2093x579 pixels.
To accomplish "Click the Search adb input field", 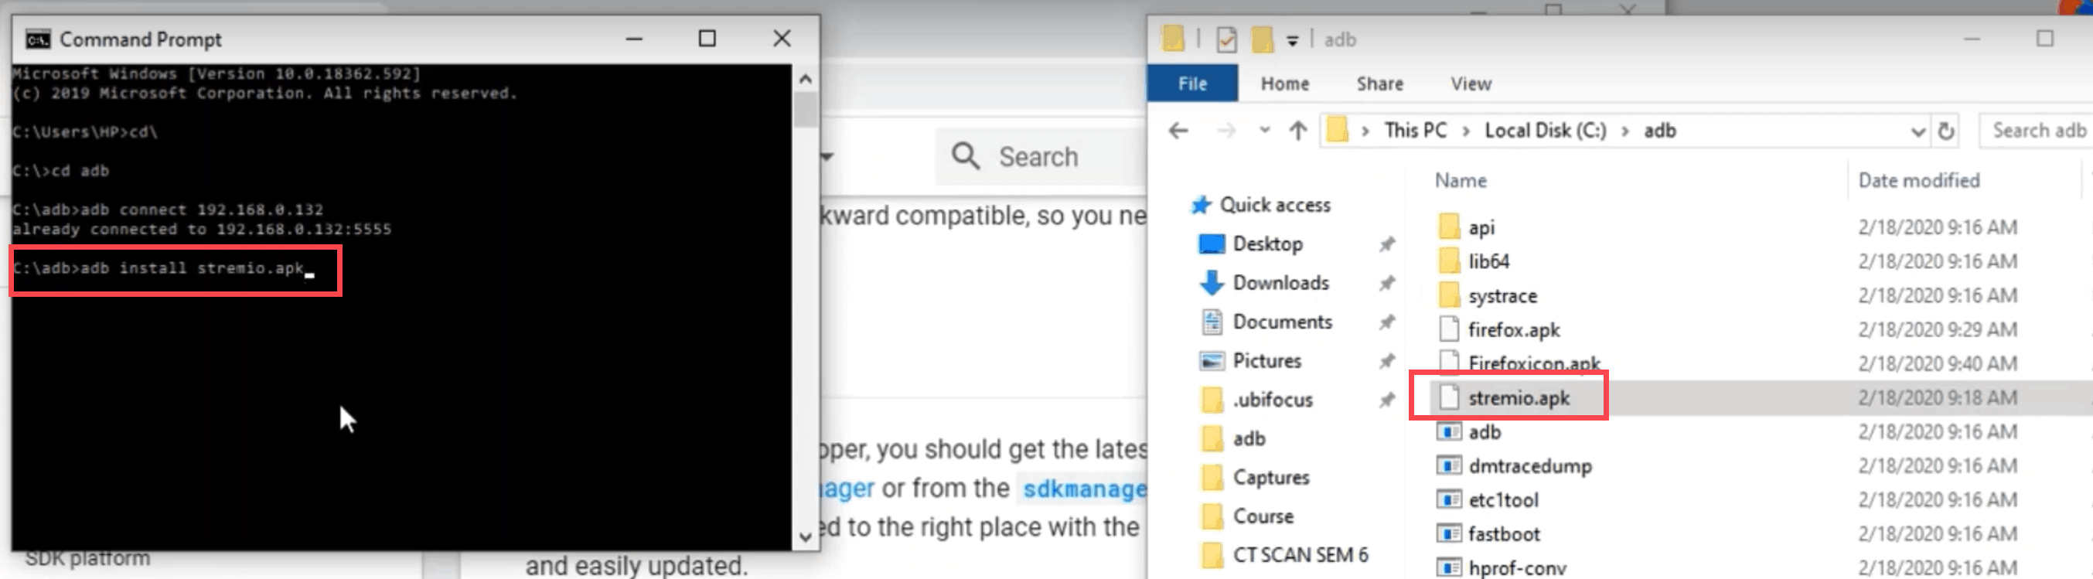I will (x=2037, y=131).
